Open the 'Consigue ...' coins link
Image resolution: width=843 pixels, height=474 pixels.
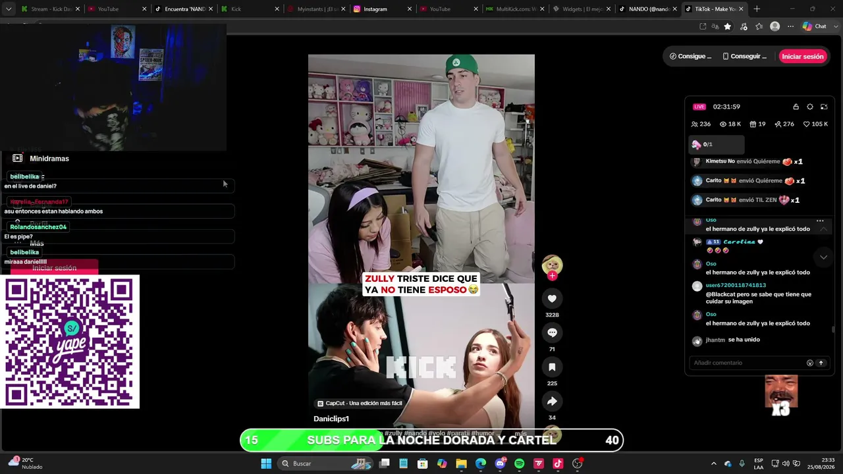click(690, 57)
